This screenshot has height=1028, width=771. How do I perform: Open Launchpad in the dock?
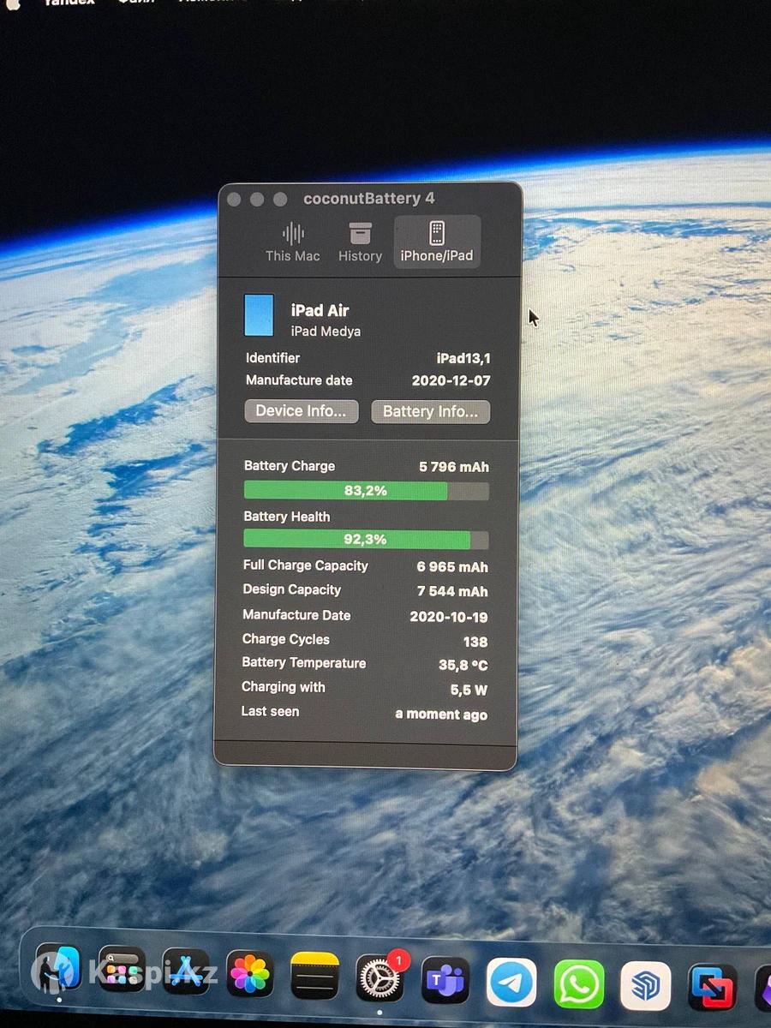pyautogui.click(x=122, y=971)
